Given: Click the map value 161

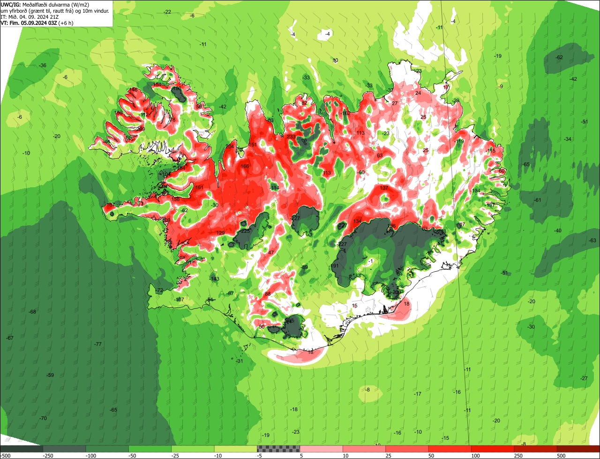Looking at the screenshot, I should coord(199,187).
